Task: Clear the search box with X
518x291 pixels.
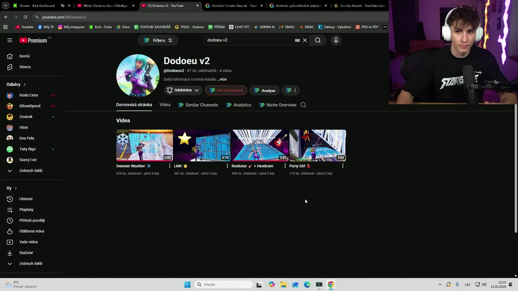Action: (305, 40)
